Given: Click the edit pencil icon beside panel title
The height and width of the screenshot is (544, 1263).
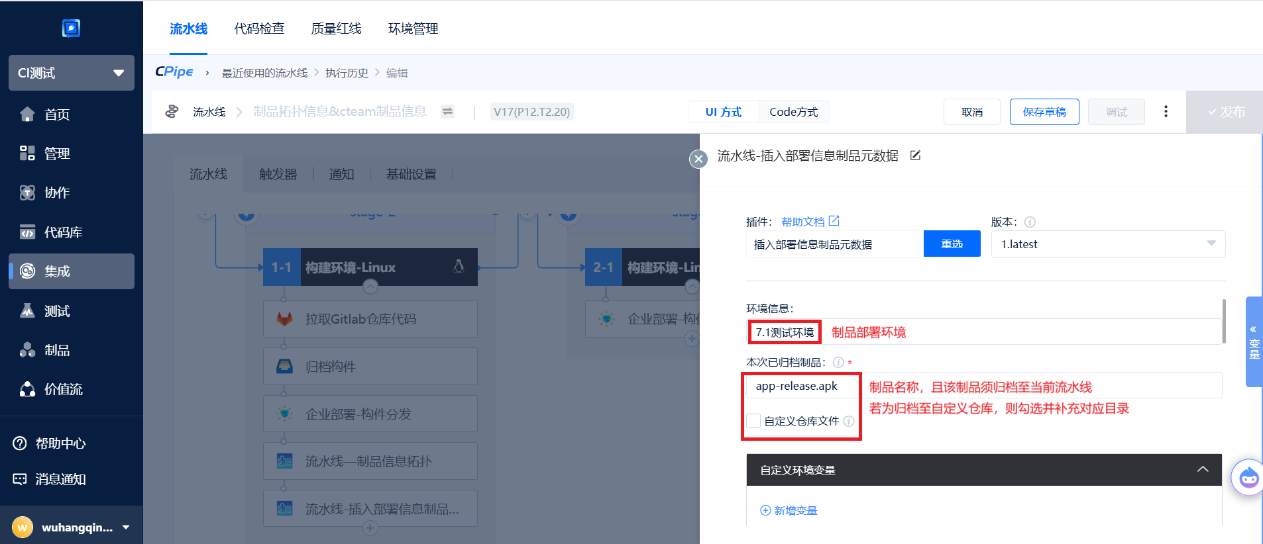Looking at the screenshot, I should point(915,156).
